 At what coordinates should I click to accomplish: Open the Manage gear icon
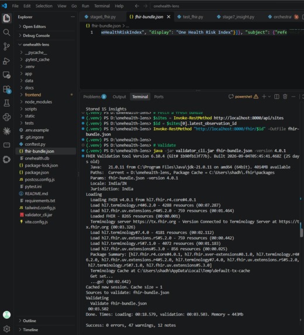(6, 329)
